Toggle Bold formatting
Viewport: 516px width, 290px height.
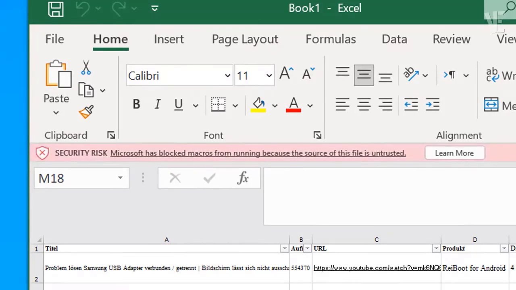pyautogui.click(x=136, y=105)
